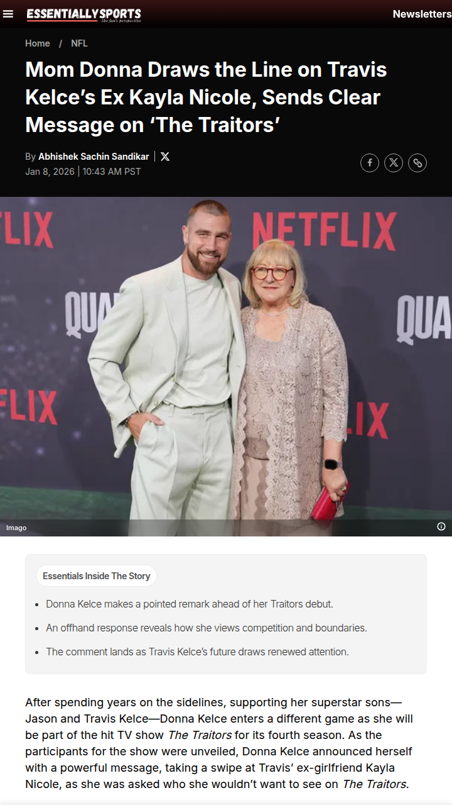
Task: Click the article headline
Action: [x=206, y=97]
